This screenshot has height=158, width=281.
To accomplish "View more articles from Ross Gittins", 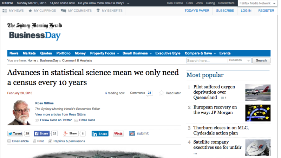I will point(60,114).
